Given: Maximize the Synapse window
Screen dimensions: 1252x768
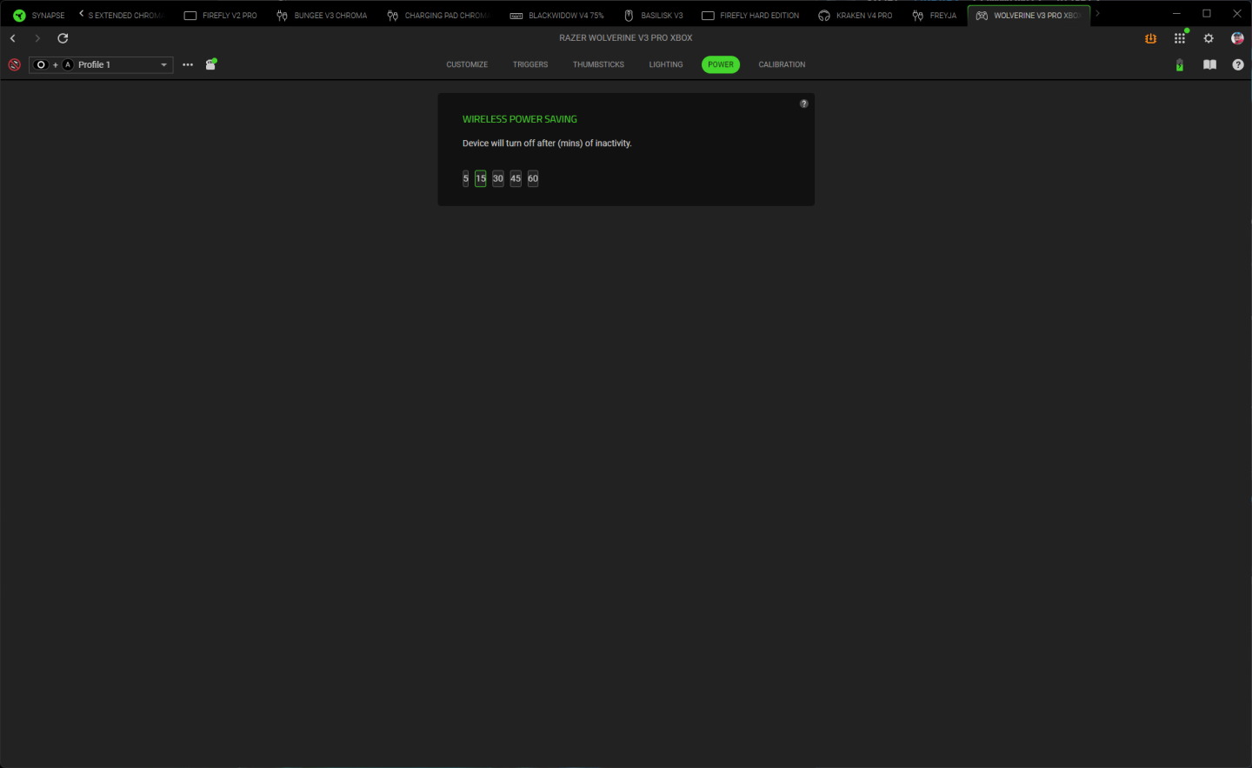Looking at the screenshot, I should coord(1207,14).
